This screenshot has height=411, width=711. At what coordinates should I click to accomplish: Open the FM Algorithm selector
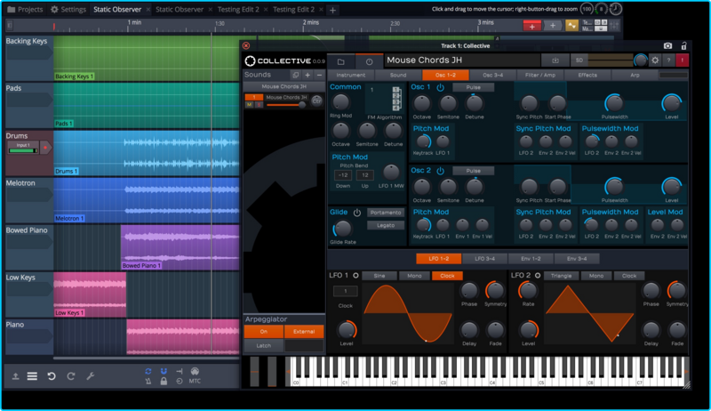click(x=385, y=99)
